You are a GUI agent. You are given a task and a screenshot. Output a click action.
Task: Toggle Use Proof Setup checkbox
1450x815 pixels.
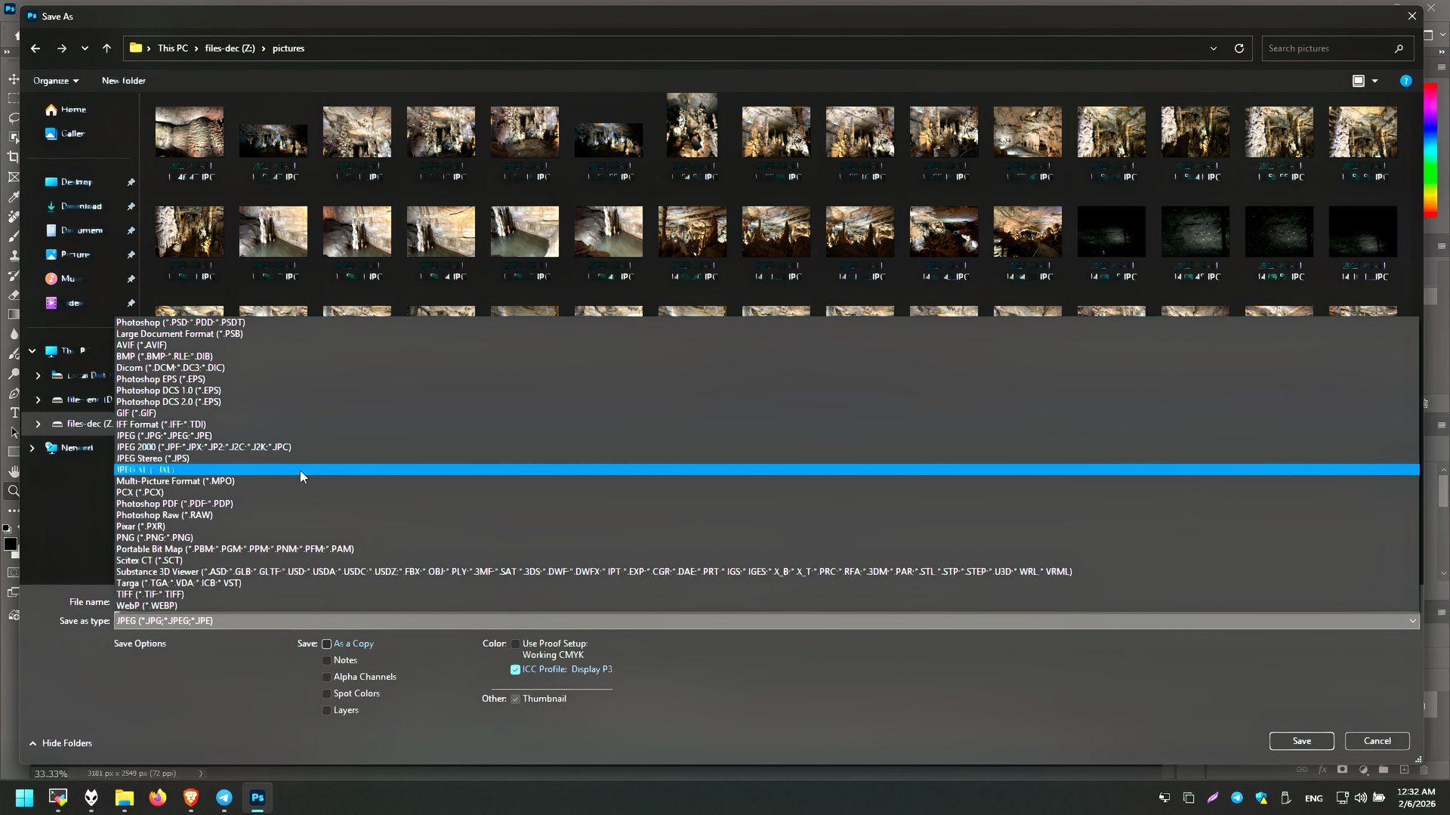(516, 644)
